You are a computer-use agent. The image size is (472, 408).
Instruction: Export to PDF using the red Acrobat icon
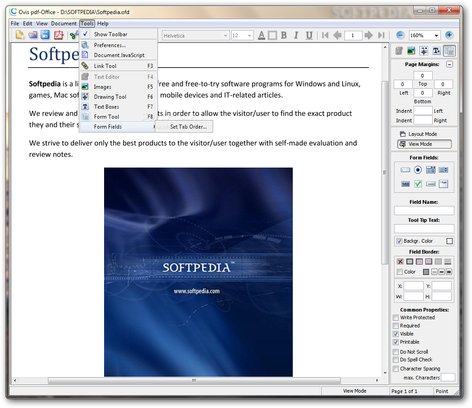(x=59, y=35)
